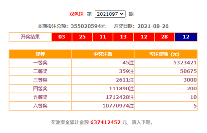The height and width of the screenshot is (133, 207).
Task: Select the 一等奖 row label
Action: coord(40,63)
